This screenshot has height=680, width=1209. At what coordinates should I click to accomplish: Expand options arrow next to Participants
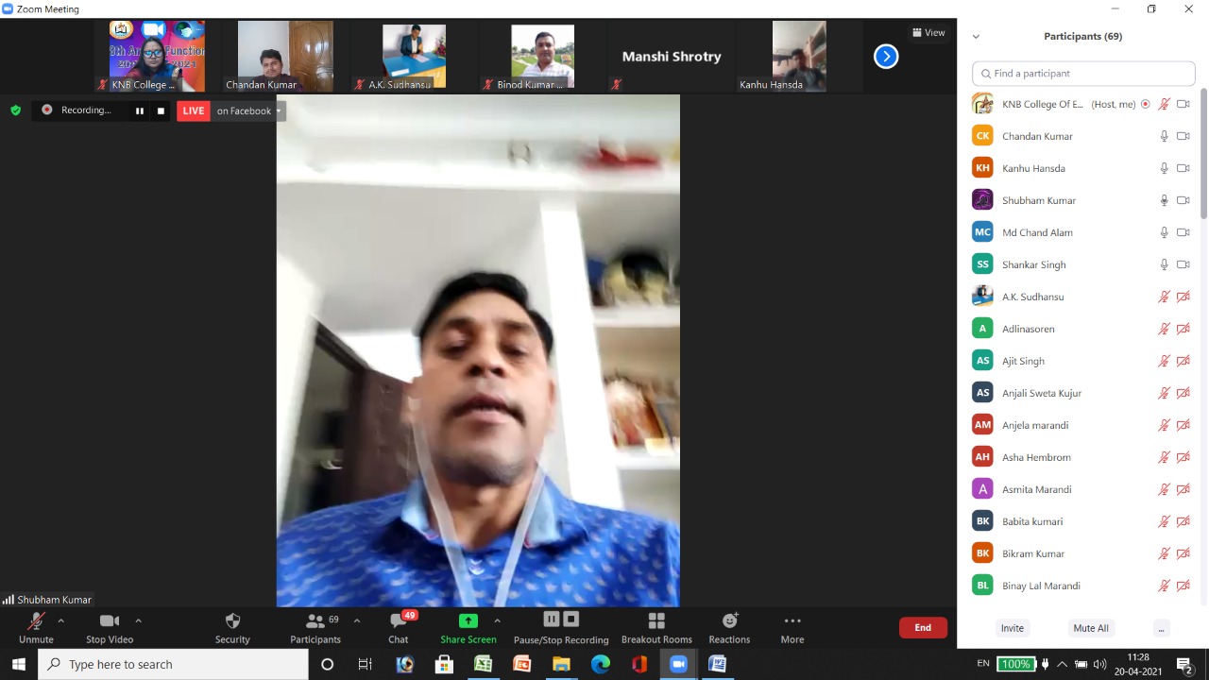[x=356, y=620]
